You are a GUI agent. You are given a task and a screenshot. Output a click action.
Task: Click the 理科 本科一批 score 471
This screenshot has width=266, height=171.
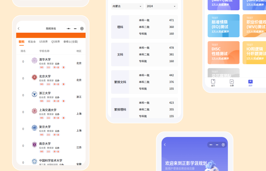171,20
